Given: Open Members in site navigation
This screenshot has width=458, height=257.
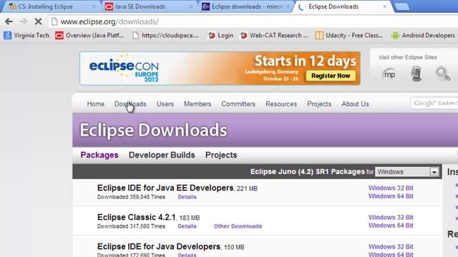Looking at the screenshot, I should (x=198, y=104).
